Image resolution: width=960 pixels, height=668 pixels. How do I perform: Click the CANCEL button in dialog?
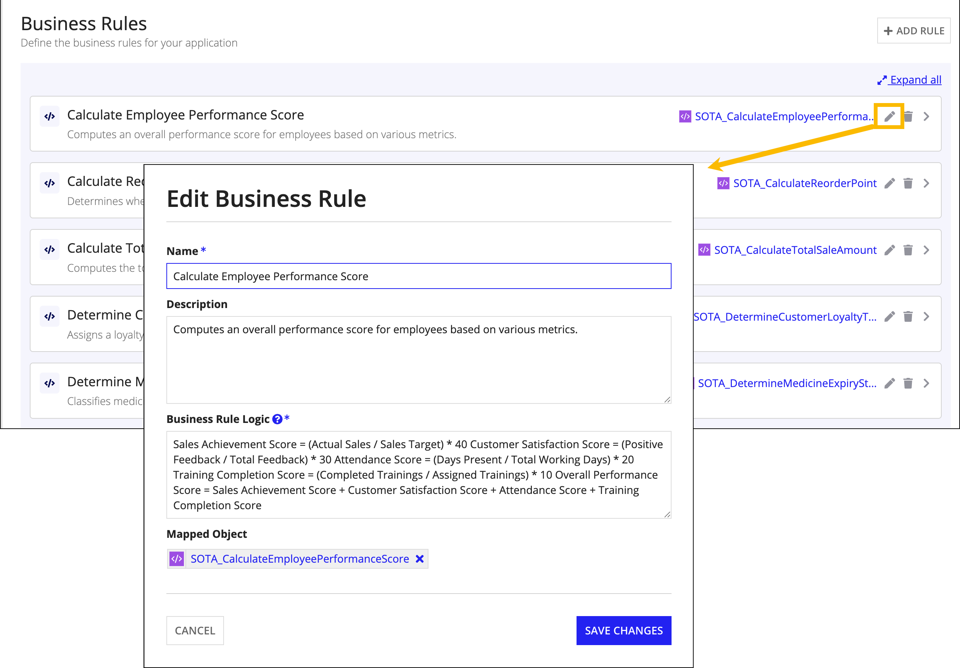click(x=195, y=630)
